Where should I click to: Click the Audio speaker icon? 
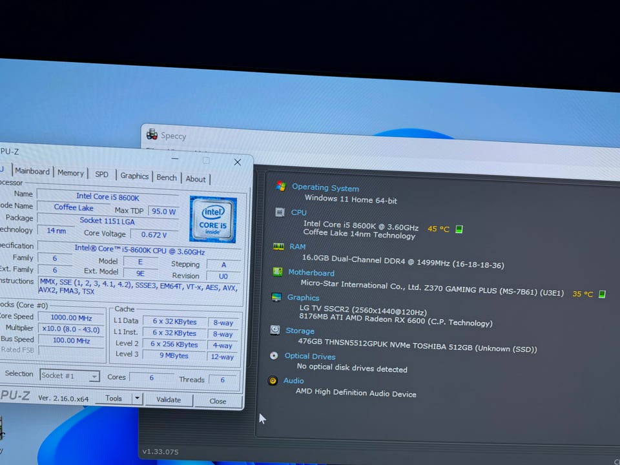coord(273,380)
